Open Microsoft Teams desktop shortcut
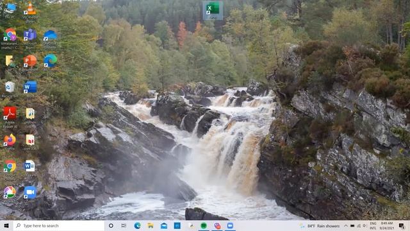The width and height of the screenshot is (410, 231). (30, 38)
